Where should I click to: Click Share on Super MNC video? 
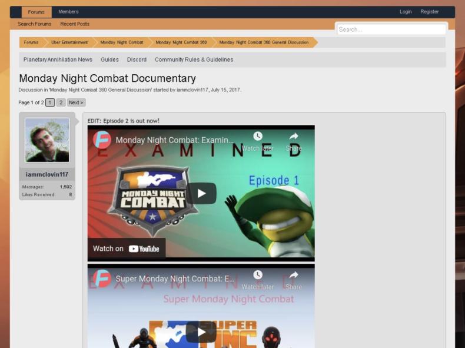coord(294,280)
